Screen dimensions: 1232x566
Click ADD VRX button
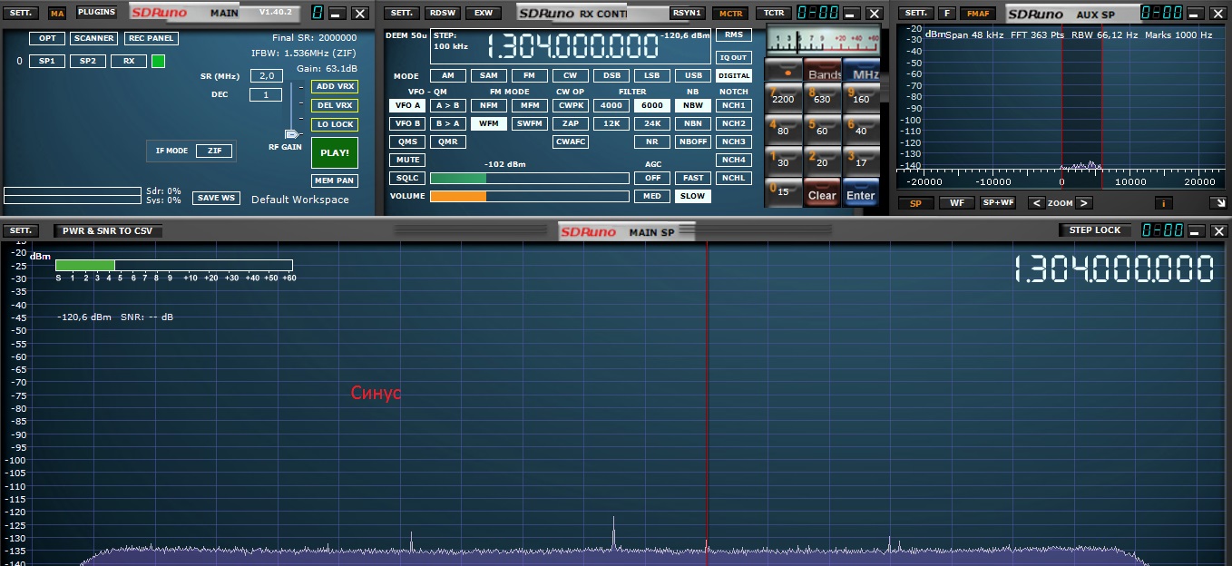[335, 86]
